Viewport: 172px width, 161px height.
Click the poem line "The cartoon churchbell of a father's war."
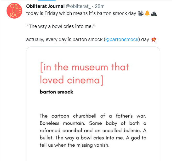tap(93, 116)
